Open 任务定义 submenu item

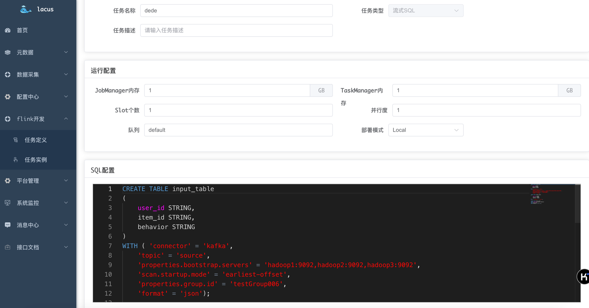point(36,140)
